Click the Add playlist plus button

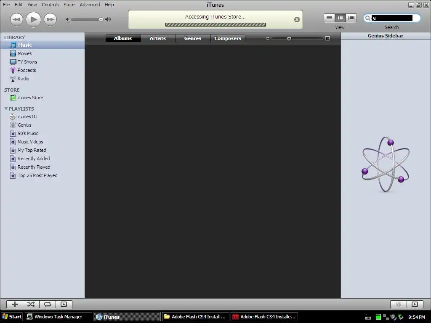[15, 304]
